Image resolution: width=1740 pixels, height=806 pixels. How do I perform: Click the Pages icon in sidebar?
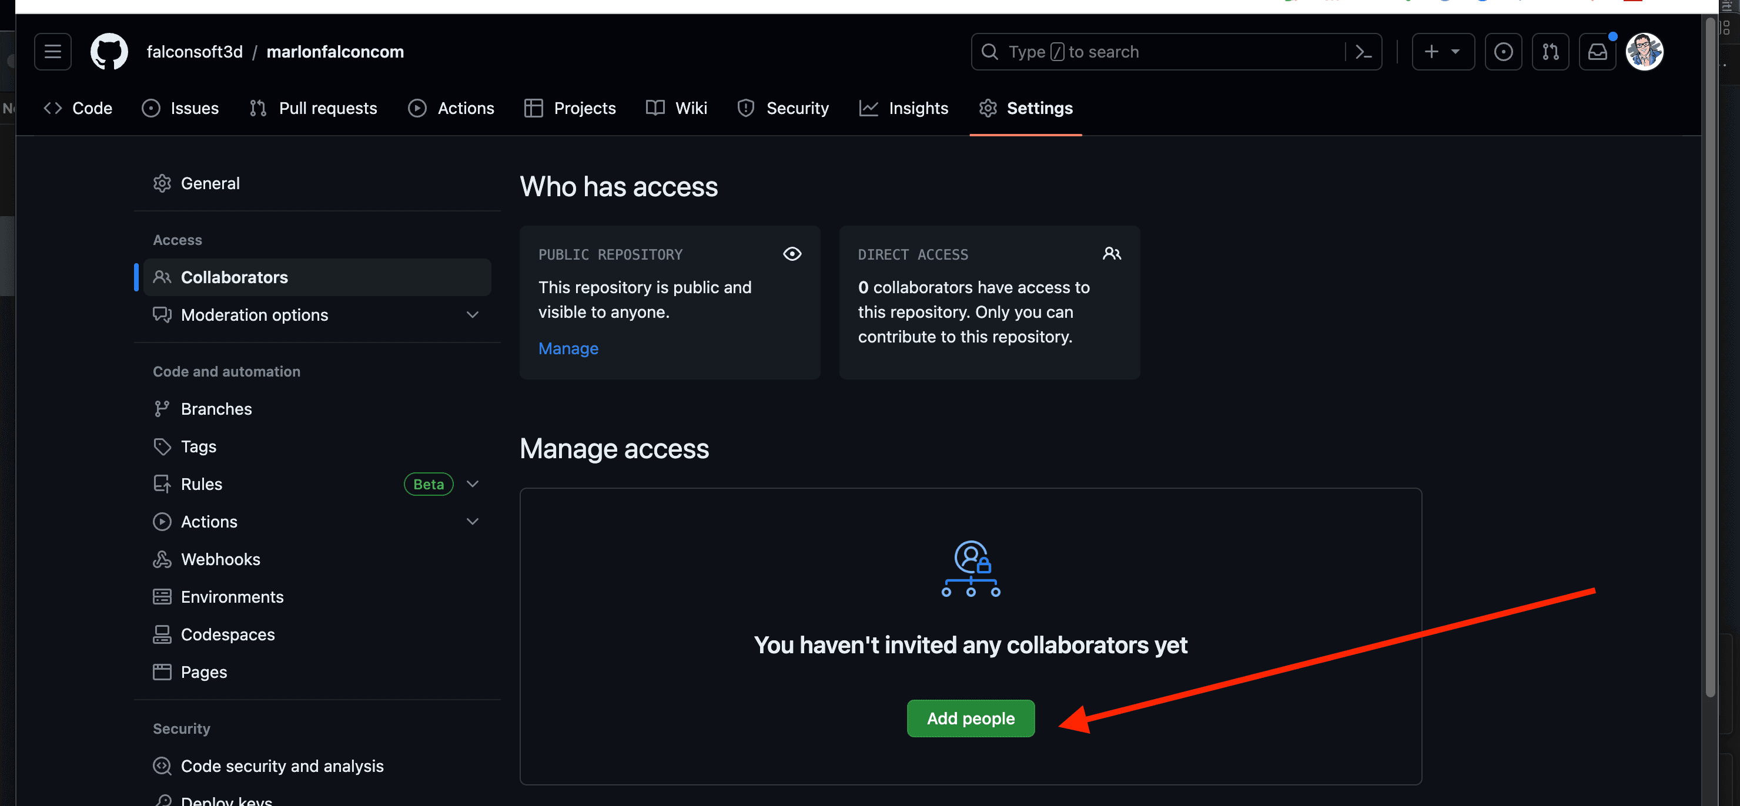162,671
